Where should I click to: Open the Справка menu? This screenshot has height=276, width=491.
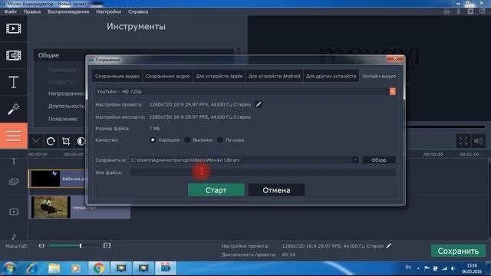point(138,11)
